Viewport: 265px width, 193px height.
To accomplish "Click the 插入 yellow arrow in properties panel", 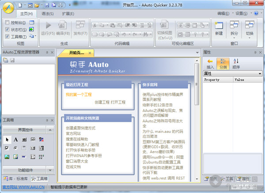I will click(x=210, y=64).
